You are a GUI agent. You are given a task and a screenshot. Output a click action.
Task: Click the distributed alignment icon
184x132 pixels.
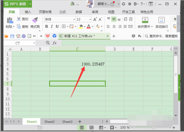131,26
